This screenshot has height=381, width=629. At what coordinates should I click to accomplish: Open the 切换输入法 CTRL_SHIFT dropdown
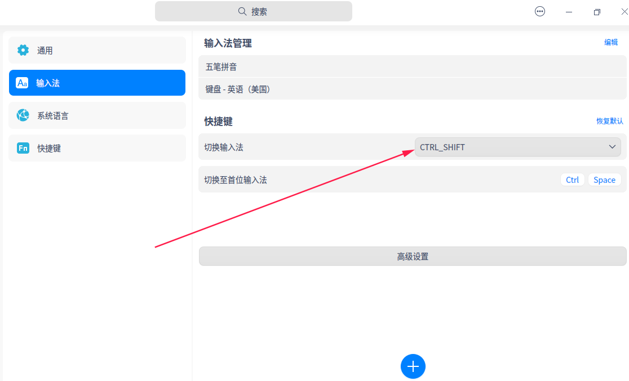pos(517,147)
